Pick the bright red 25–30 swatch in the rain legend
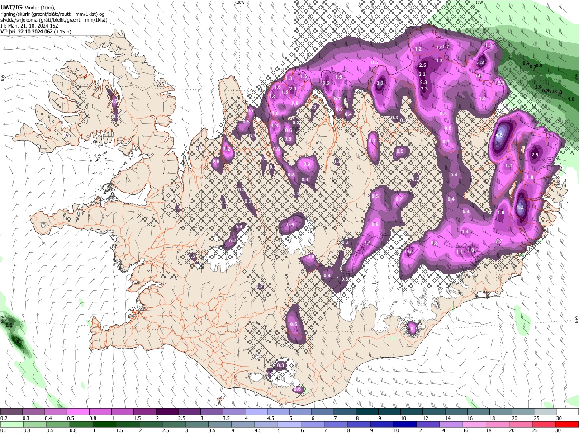 click(x=566, y=425)
